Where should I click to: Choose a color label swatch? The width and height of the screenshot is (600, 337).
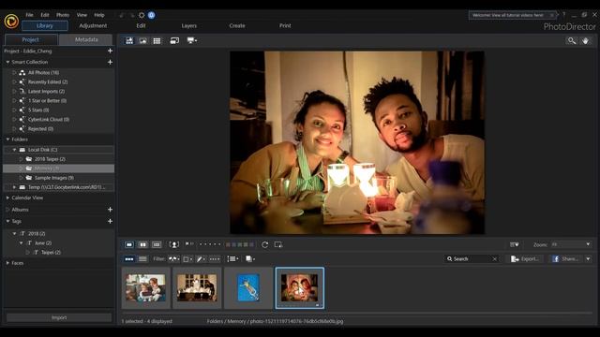(x=240, y=244)
